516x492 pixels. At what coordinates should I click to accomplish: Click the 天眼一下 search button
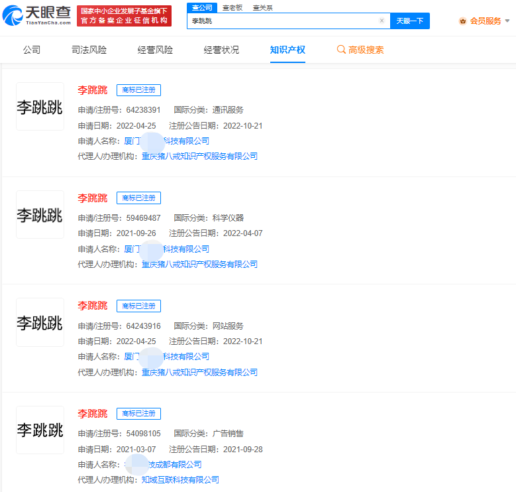click(410, 21)
